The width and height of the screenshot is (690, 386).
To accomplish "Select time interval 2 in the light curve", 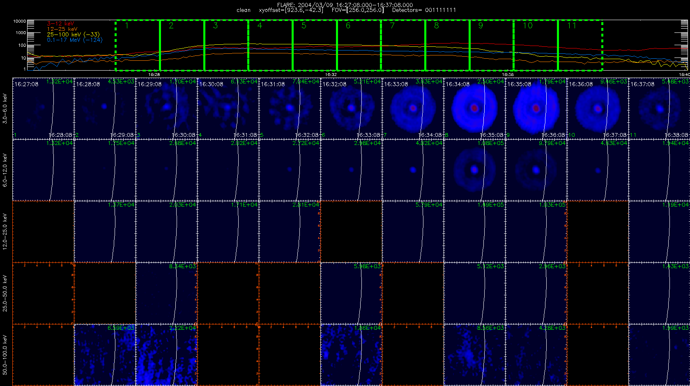I will [x=182, y=45].
